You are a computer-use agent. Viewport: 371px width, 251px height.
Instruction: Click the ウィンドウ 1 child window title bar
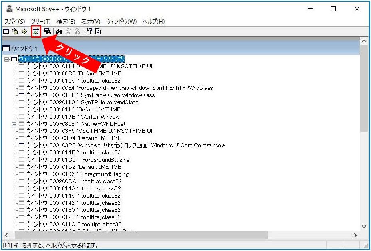[x=181, y=48]
